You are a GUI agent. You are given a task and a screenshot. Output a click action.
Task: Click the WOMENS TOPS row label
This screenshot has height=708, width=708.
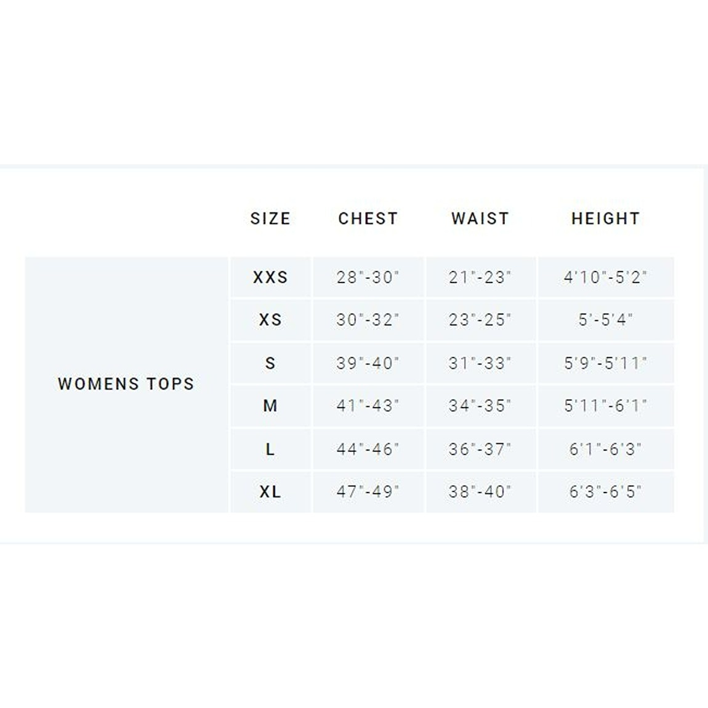pyautogui.click(x=126, y=384)
